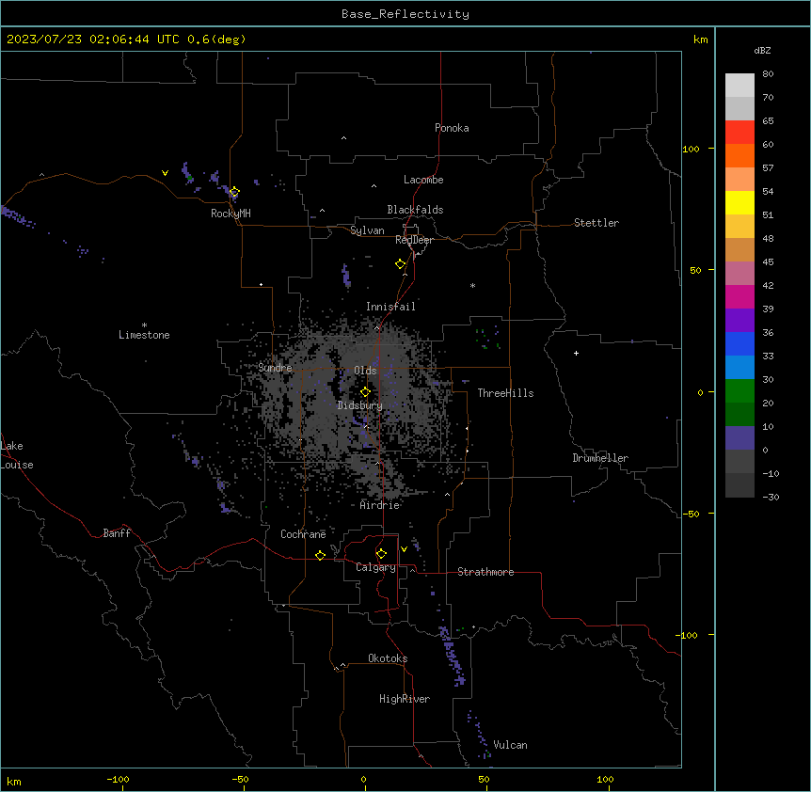The image size is (811, 792).
Task: Click the 50 tick on the right axis
Action: tap(695, 270)
